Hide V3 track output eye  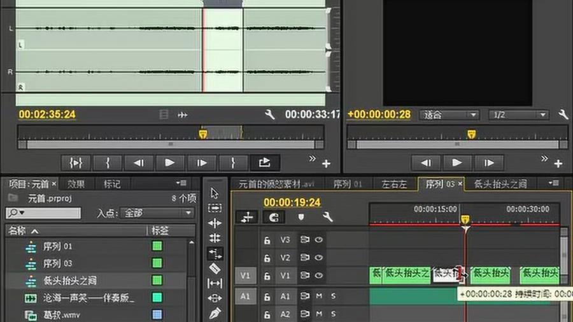point(319,240)
